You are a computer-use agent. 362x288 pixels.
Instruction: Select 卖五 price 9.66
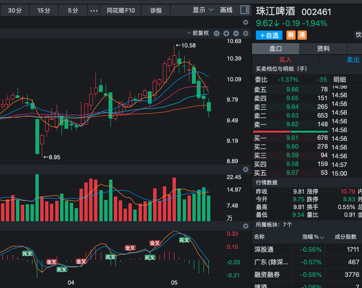pos(292,90)
